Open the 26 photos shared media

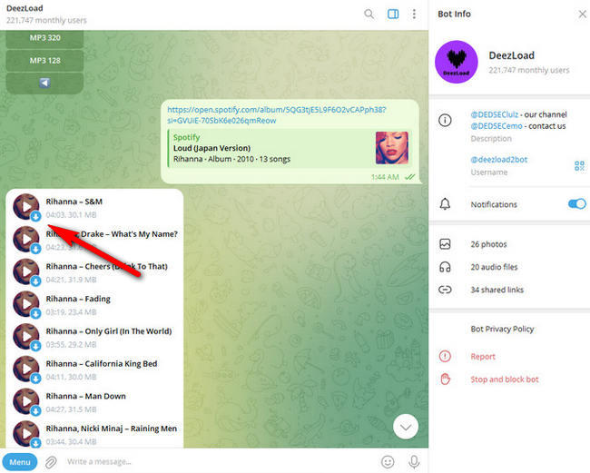488,244
